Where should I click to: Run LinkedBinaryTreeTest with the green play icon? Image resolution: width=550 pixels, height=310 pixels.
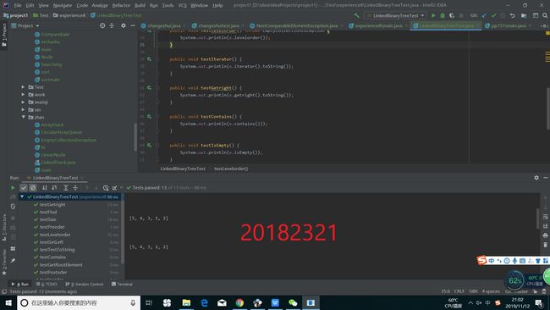433,15
